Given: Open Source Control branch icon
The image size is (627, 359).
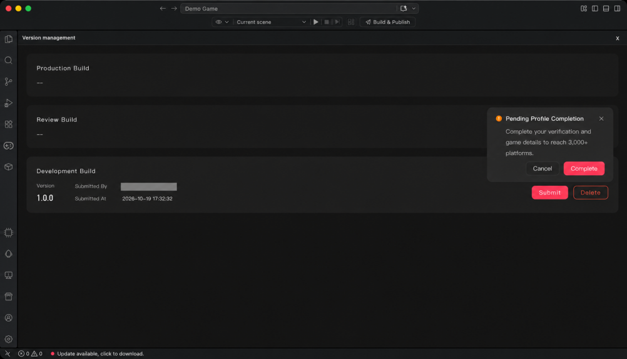Looking at the screenshot, I should point(8,81).
